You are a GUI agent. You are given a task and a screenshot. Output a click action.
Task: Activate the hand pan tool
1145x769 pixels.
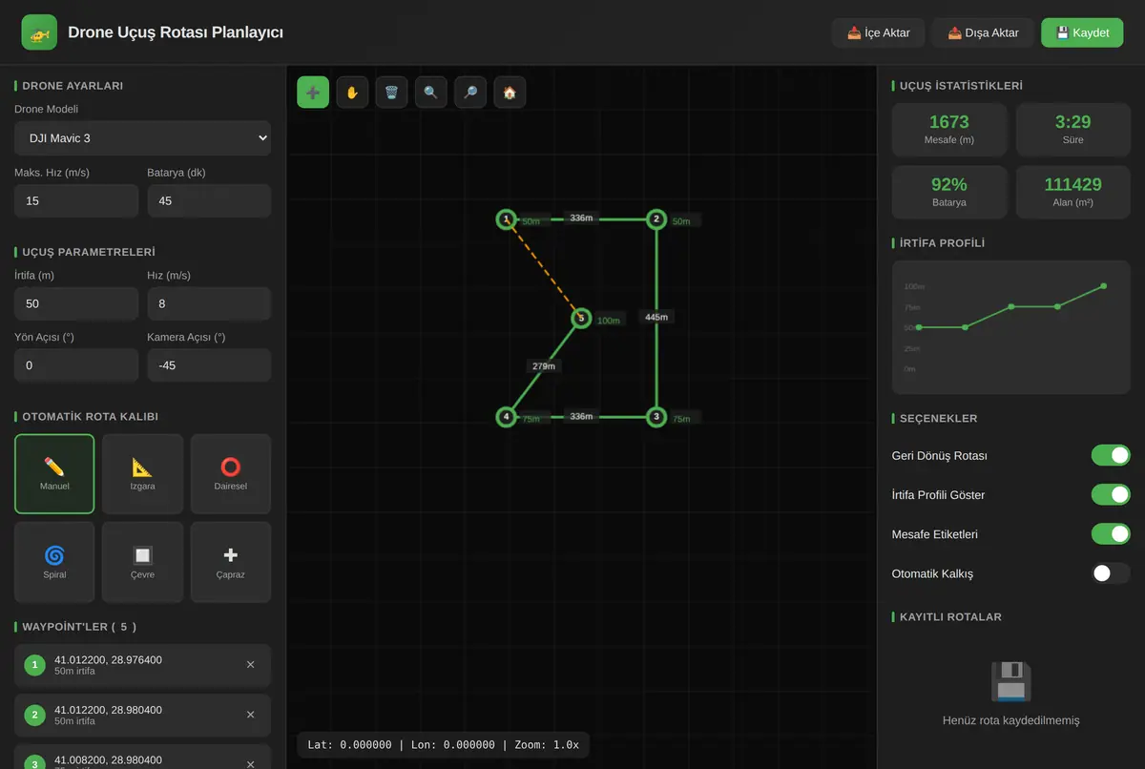[x=352, y=93]
